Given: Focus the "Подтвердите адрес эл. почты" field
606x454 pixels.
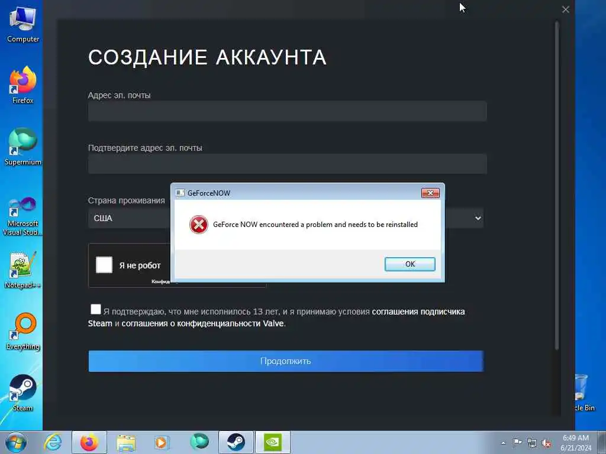Looking at the screenshot, I should tap(287, 164).
